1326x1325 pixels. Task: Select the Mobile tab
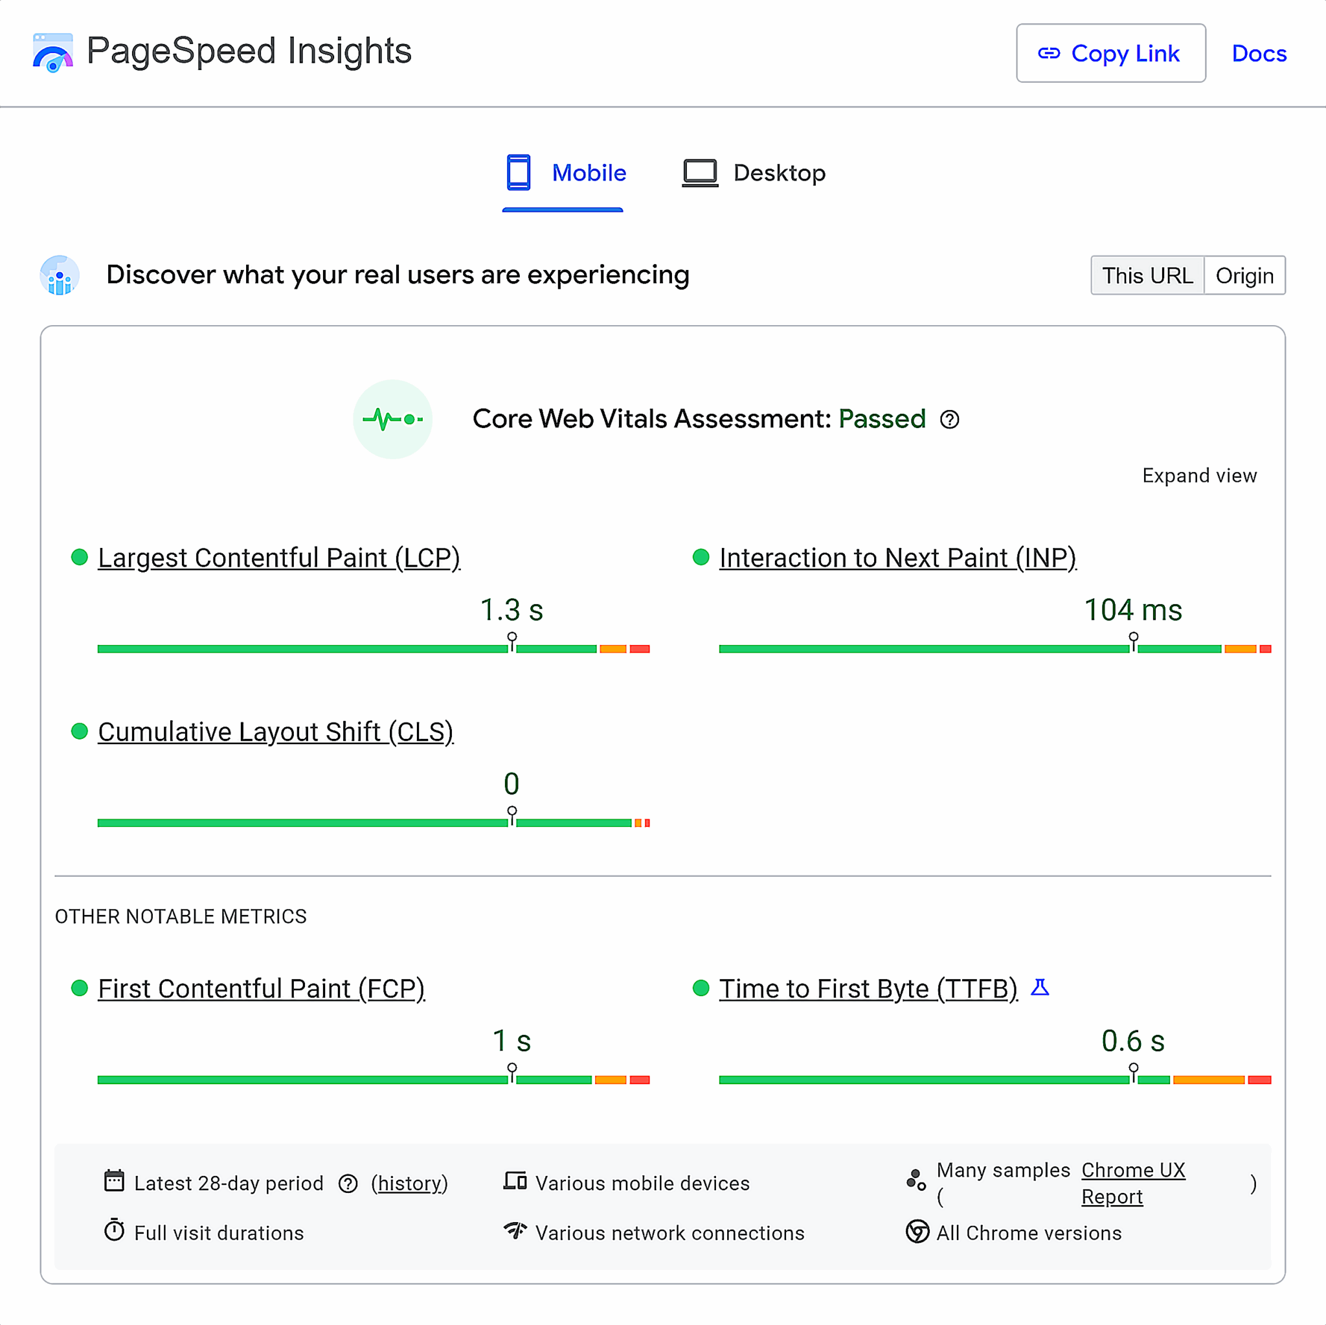563,173
